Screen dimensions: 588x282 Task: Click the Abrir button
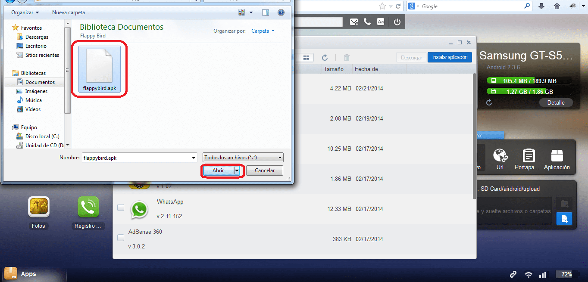(218, 170)
